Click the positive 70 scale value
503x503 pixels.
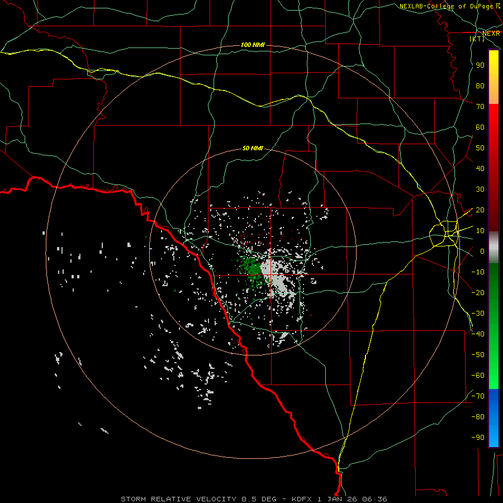480,107
